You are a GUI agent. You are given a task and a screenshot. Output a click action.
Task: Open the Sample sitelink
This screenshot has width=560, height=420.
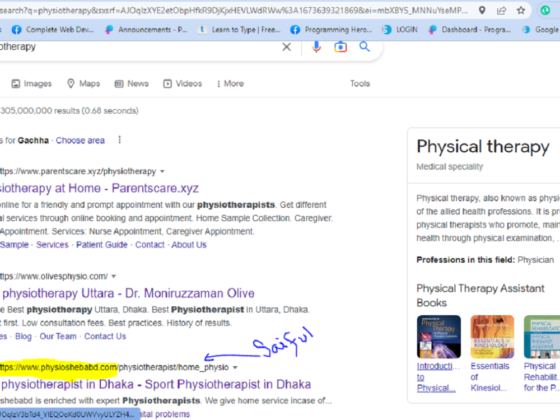[15, 245]
